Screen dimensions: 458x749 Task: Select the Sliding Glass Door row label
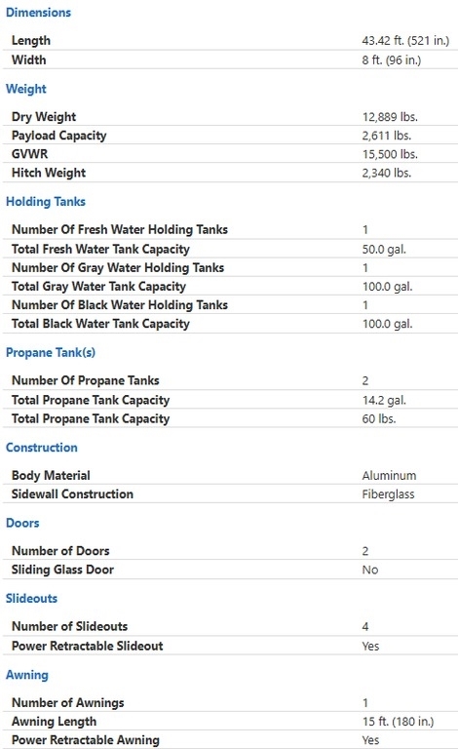(x=63, y=570)
